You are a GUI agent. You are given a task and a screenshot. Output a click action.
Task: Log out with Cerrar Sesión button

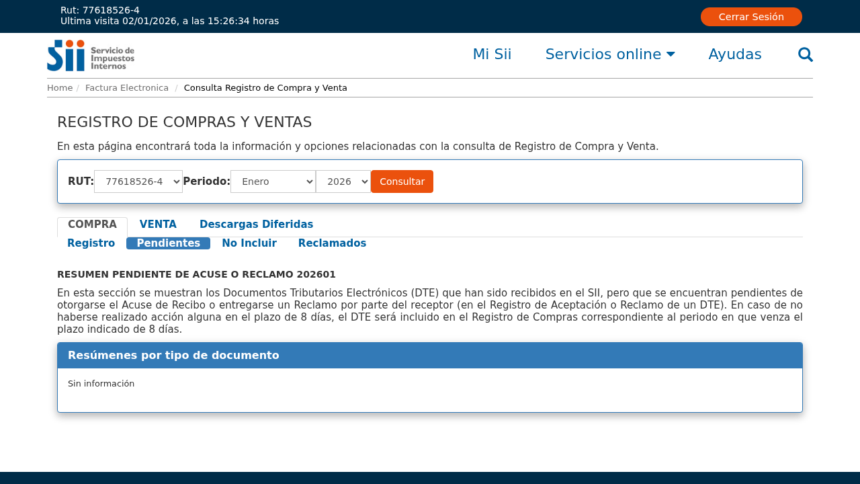[750, 17]
